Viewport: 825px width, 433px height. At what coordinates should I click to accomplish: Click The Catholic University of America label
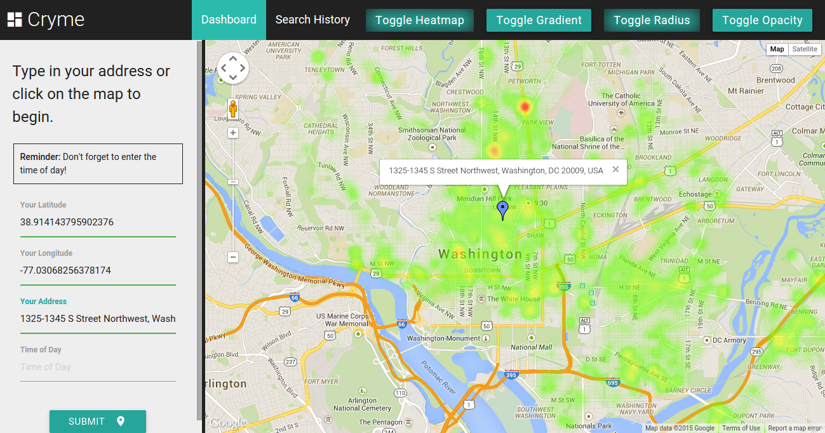point(621,100)
